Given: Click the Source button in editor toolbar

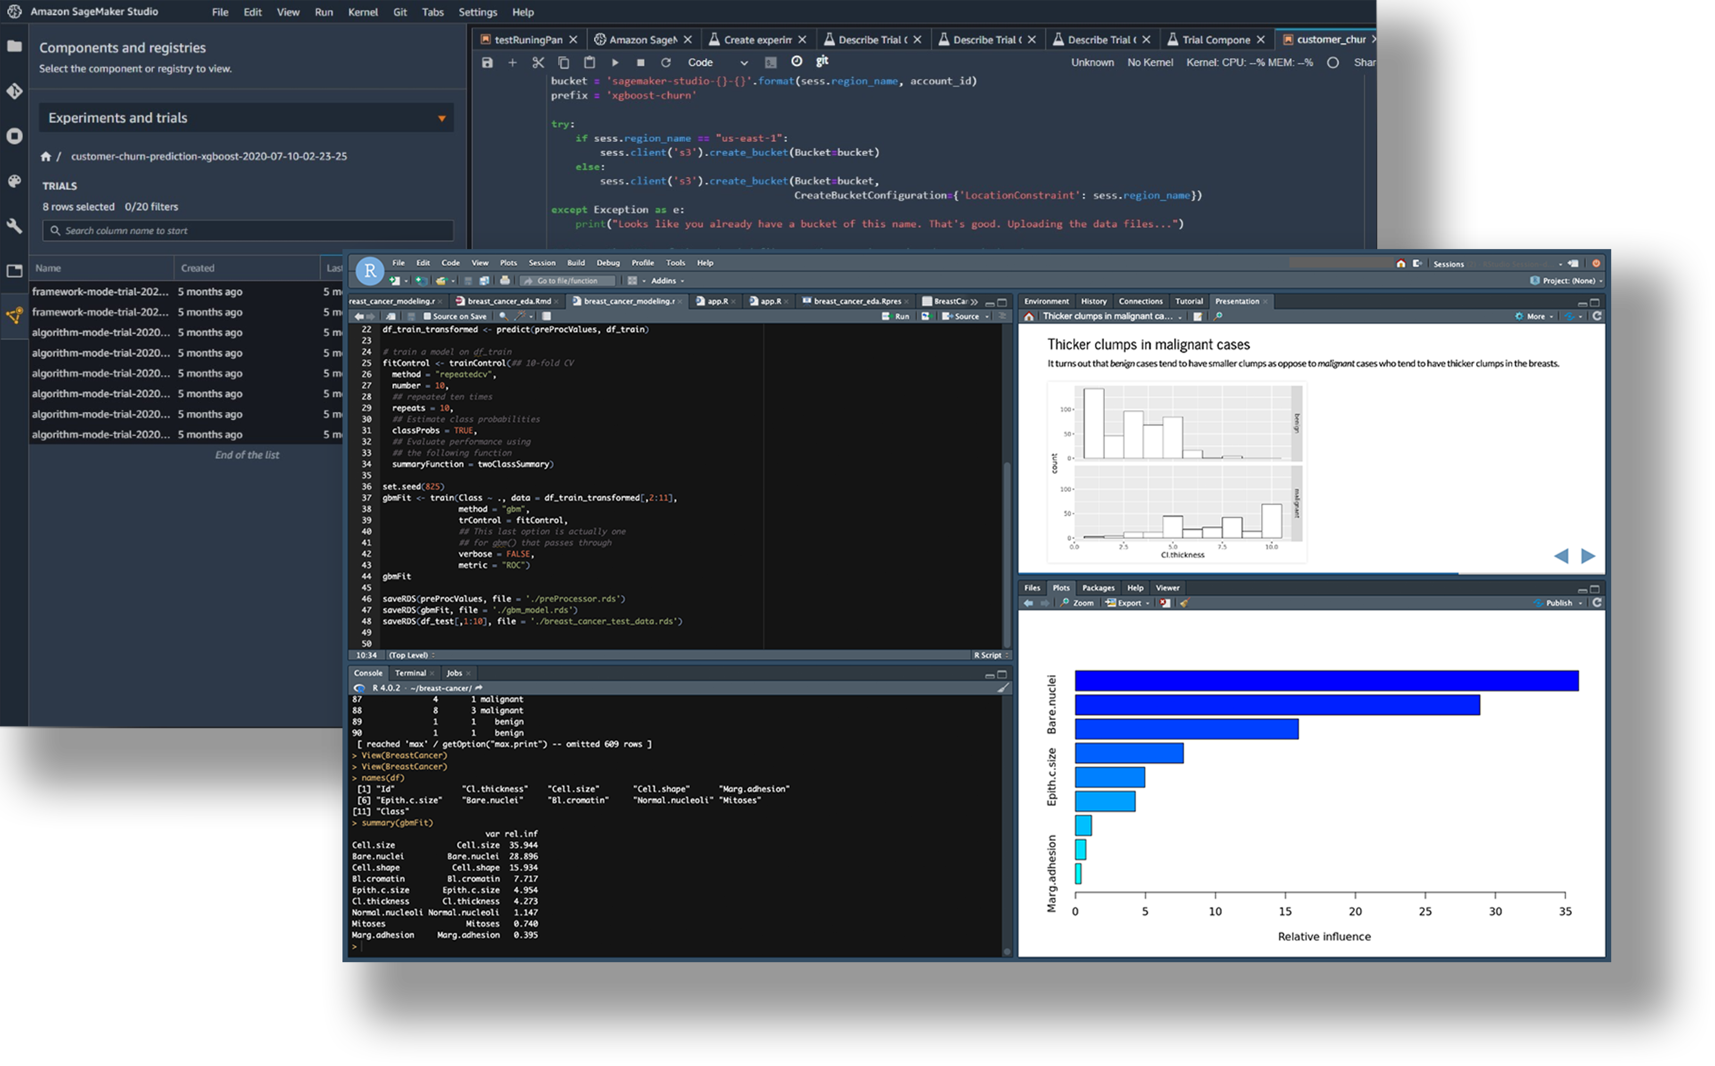Looking at the screenshot, I should pyautogui.click(x=961, y=316).
